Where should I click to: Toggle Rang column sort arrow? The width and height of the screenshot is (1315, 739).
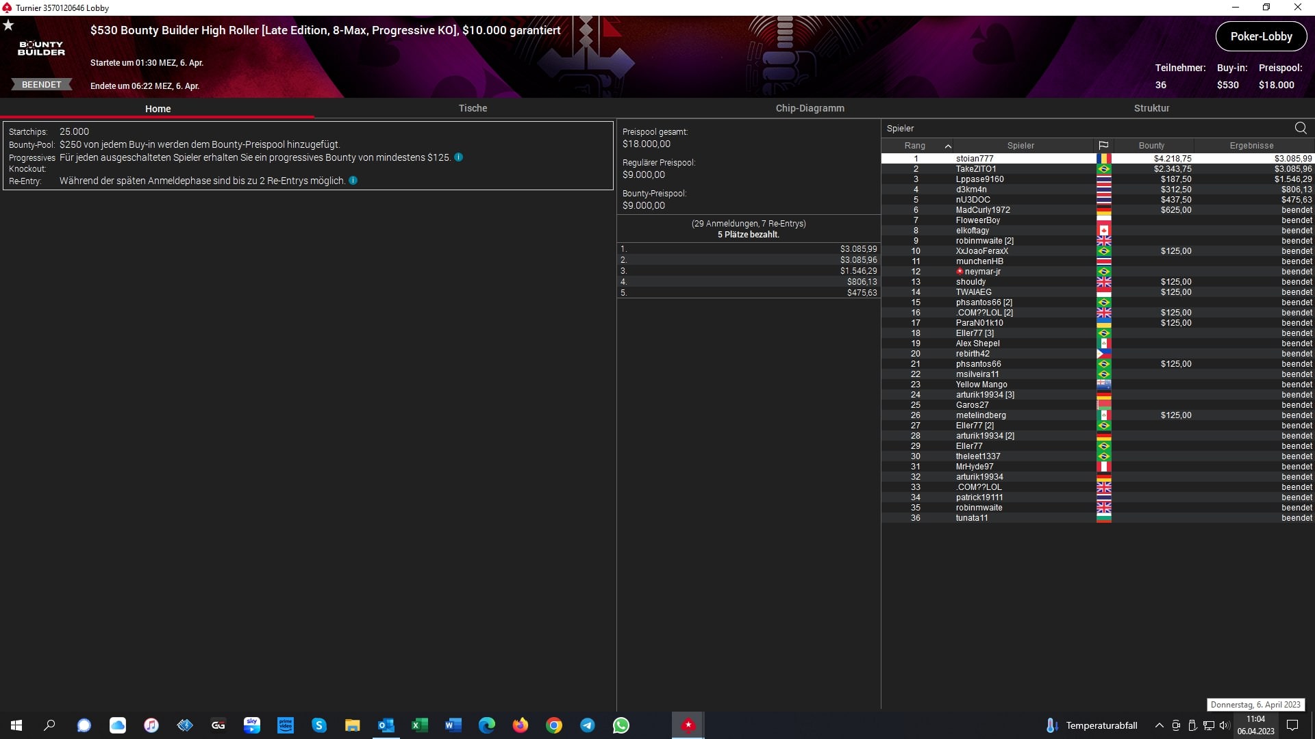click(948, 146)
